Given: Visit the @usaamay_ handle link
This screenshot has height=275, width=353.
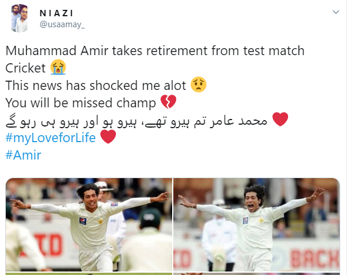Looking at the screenshot, I should tap(62, 24).
